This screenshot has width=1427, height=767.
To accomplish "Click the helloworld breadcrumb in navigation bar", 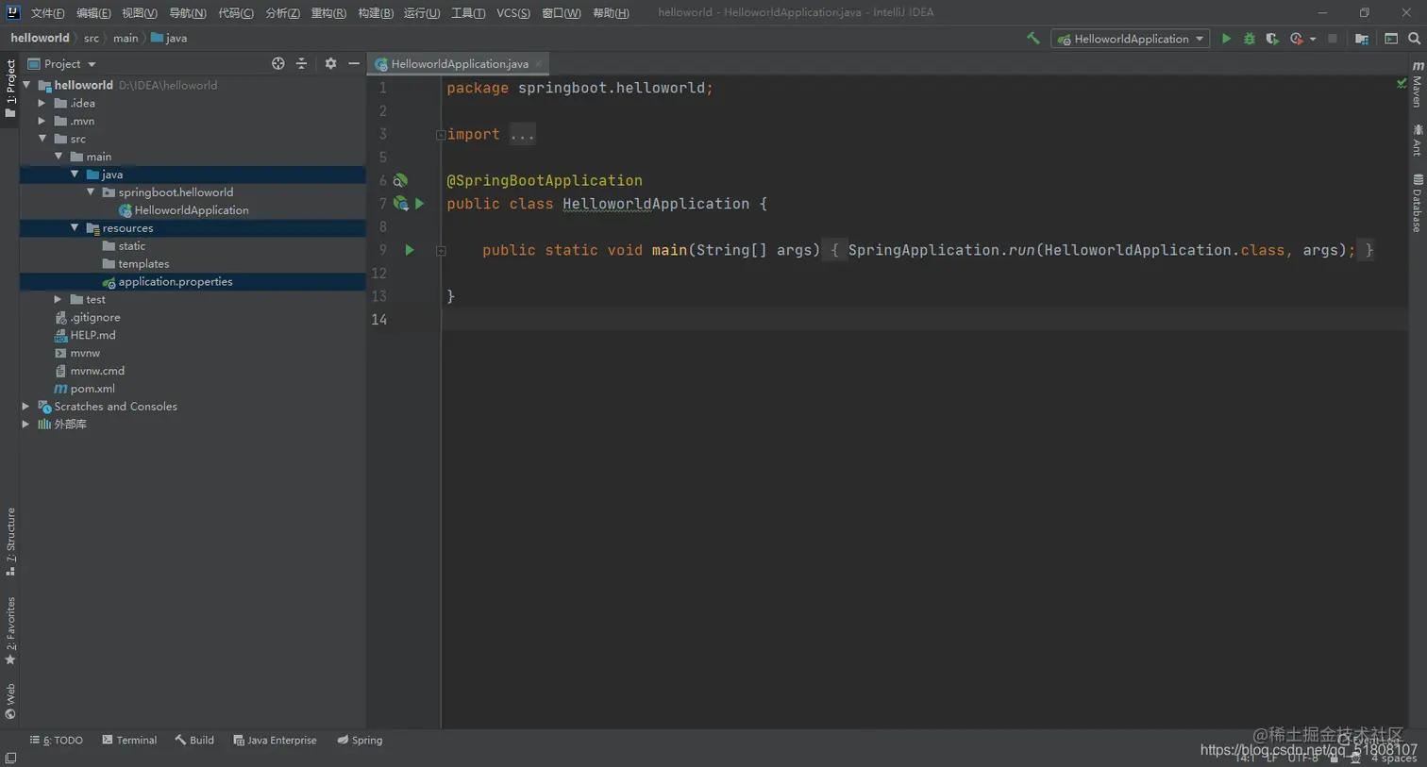I will coord(40,39).
